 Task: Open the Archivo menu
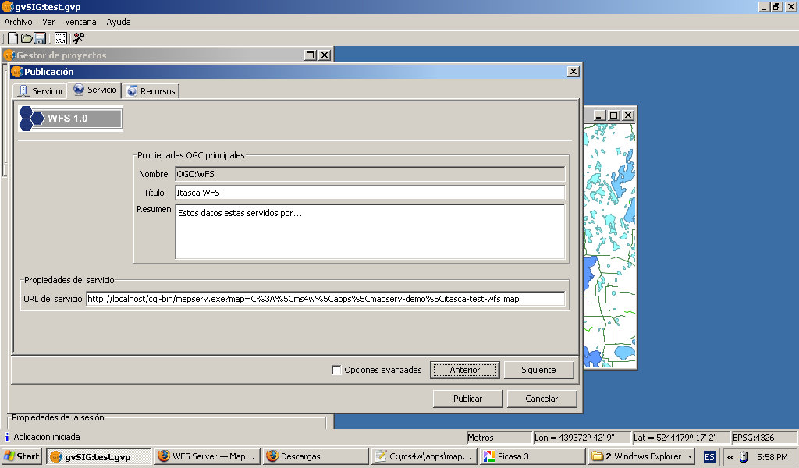tap(18, 22)
